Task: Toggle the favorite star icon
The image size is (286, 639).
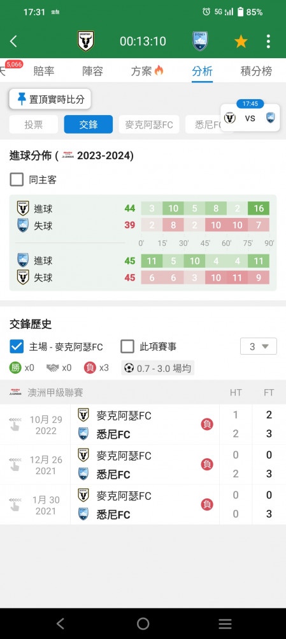Action: 241,41
